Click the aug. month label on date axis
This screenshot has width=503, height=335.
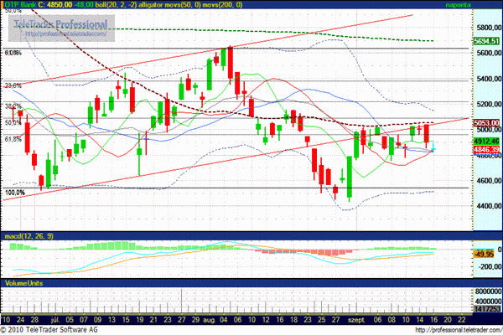(210, 319)
